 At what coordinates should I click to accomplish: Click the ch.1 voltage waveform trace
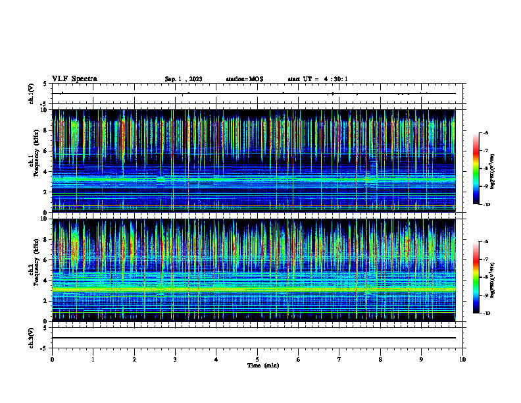(x=253, y=94)
